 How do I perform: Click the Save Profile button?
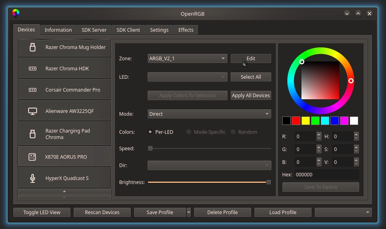pyautogui.click(x=160, y=212)
